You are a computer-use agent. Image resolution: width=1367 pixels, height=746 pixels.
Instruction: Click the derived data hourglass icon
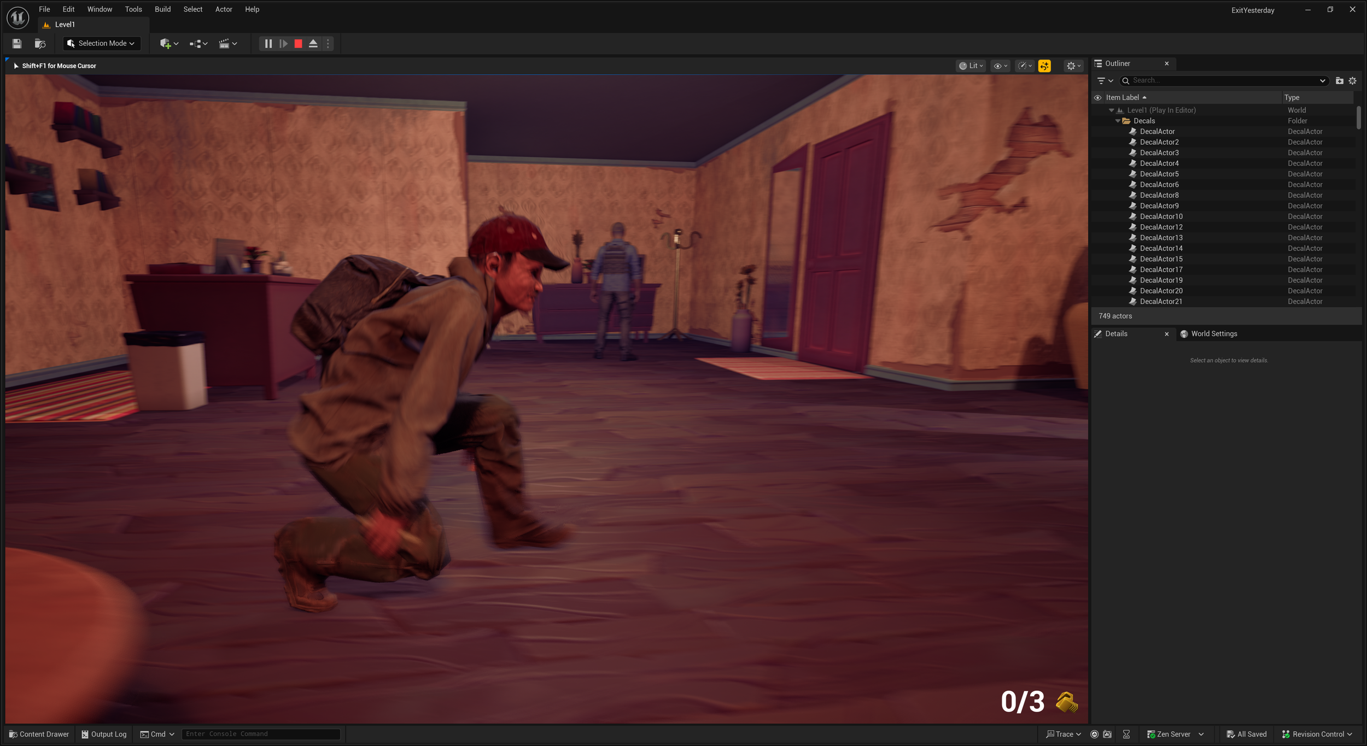1126,734
